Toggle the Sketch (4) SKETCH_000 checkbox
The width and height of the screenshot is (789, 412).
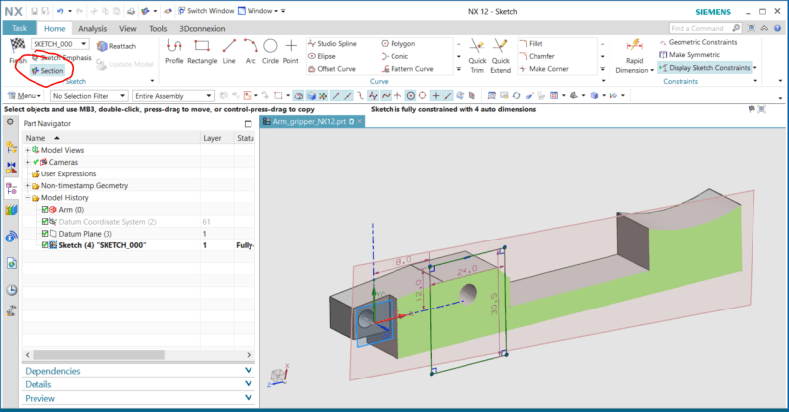tap(45, 245)
